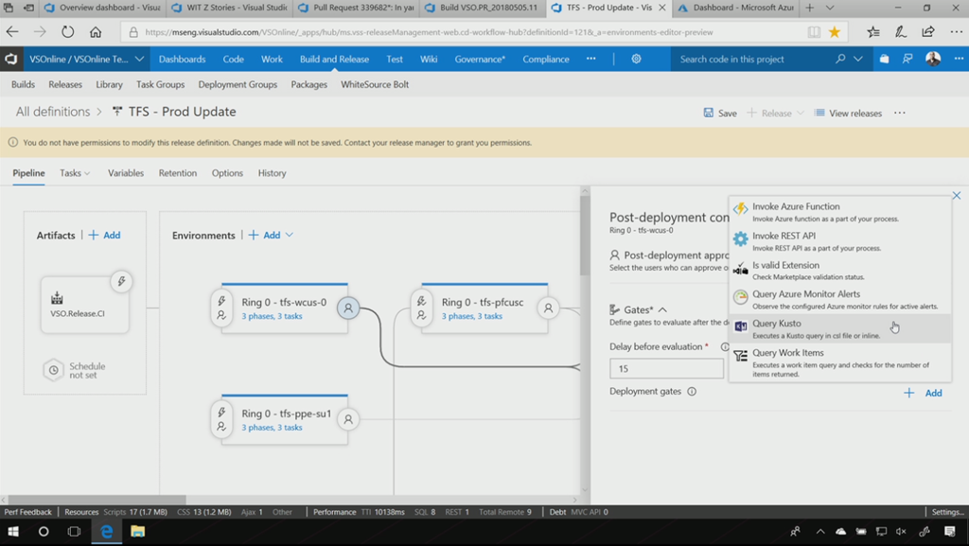Image resolution: width=969 pixels, height=546 pixels.
Task: Click the Deployment gates info icon
Action: pos(692,392)
